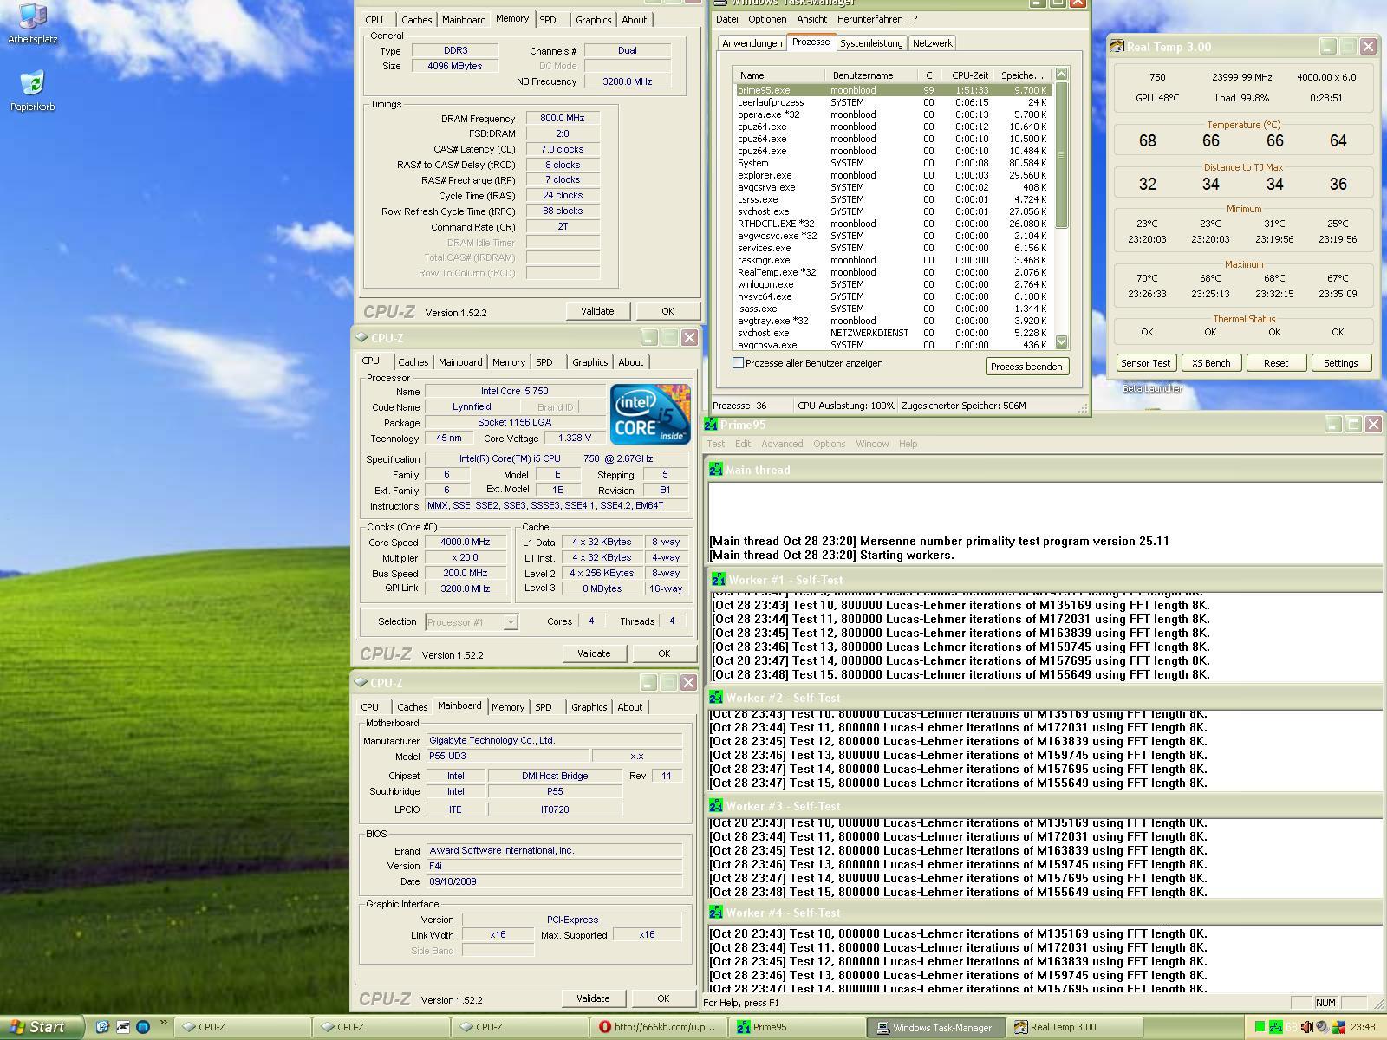Click the Worker #1 Self-Test window icon
The height and width of the screenshot is (1040, 1387).
[x=719, y=580]
